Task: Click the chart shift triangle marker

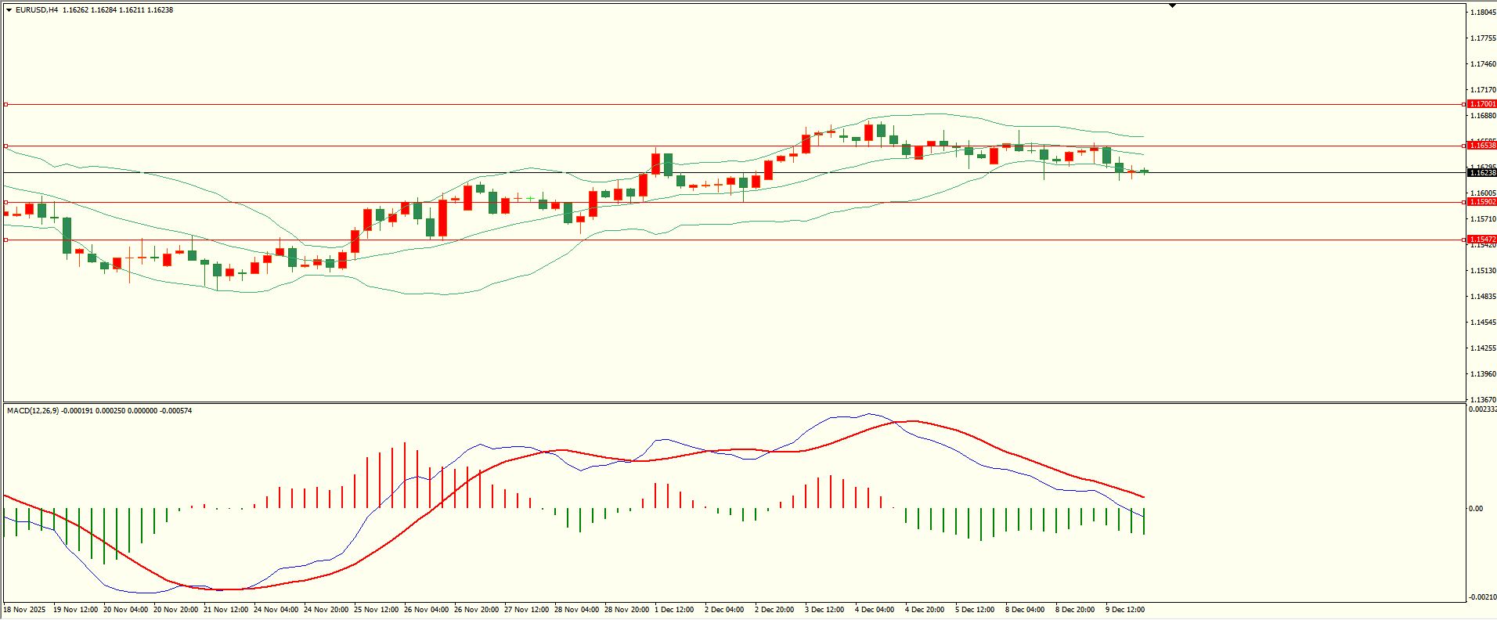Action: (1172, 5)
